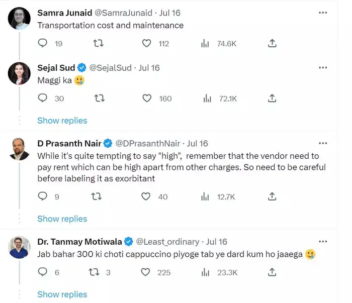View analytics on D Prasanth Nair's tweet
This screenshot has height=303, width=352.
coord(205,197)
